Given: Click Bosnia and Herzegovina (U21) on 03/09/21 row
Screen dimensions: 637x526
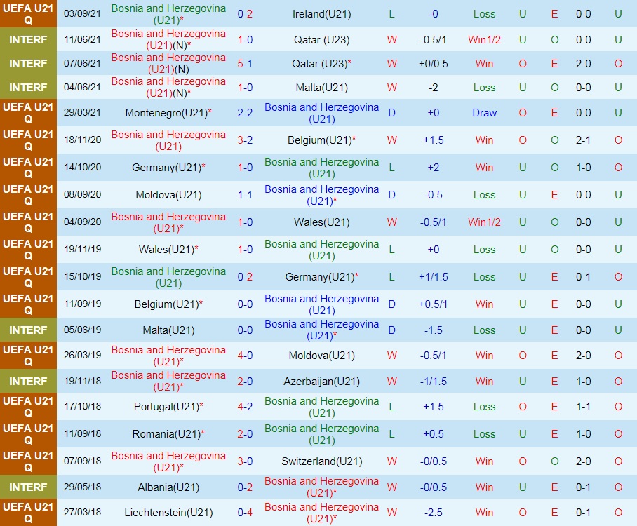Looking at the screenshot, I should tap(168, 14).
